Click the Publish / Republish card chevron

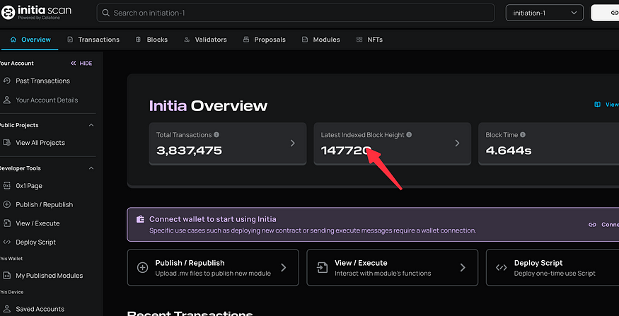284,267
